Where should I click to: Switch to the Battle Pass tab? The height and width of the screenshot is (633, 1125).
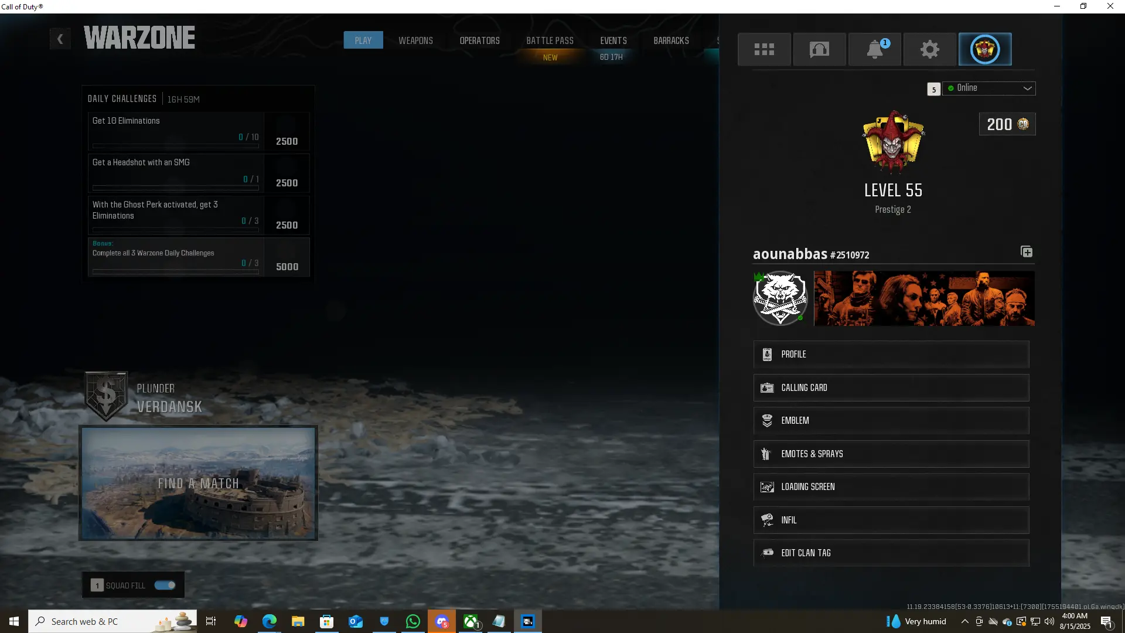[550, 40]
